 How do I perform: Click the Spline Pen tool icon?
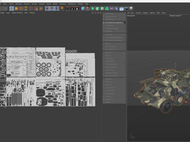(x=88, y=9)
